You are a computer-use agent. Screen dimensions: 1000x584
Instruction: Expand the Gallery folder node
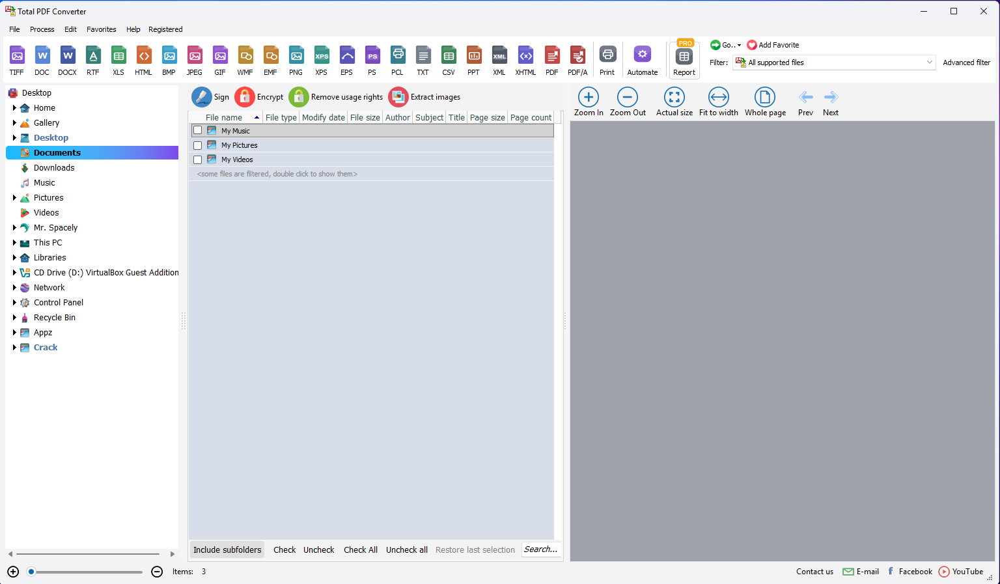tap(14, 123)
